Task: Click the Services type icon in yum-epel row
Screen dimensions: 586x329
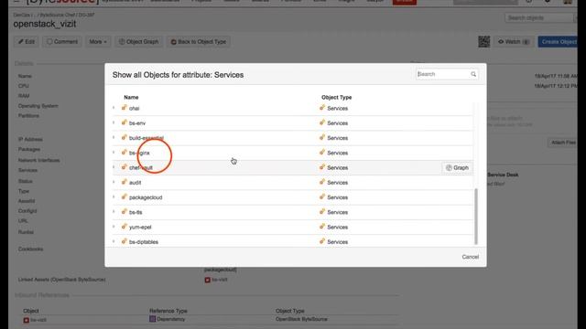Action: pos(322,227)
